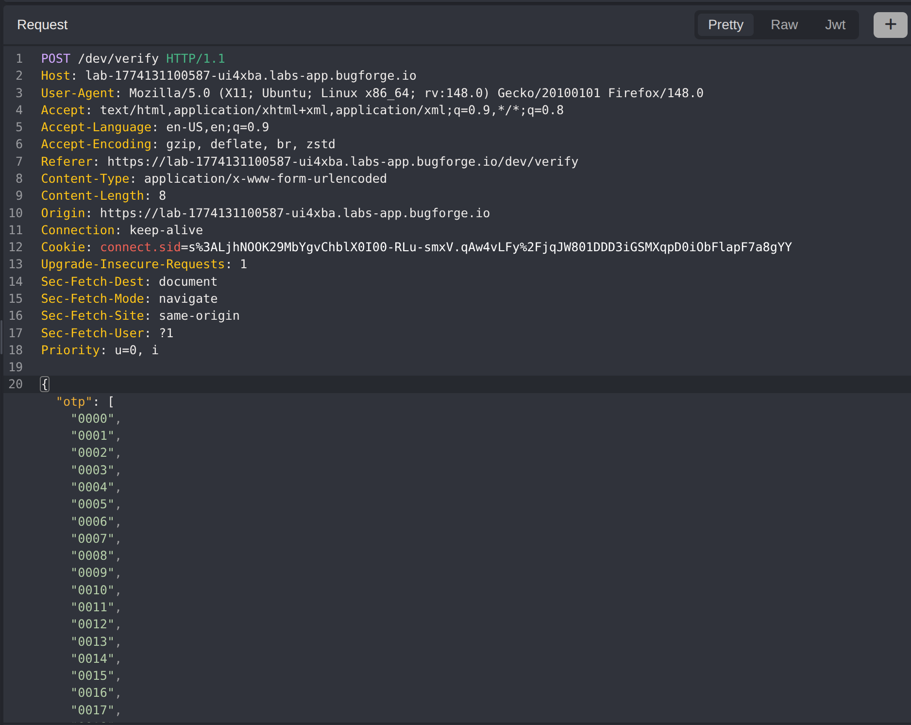Image resolution: width=911 pixels, height=725 pixels.
Task: Click the plus icon to add a tab
Action: click(x=890, y=24)
